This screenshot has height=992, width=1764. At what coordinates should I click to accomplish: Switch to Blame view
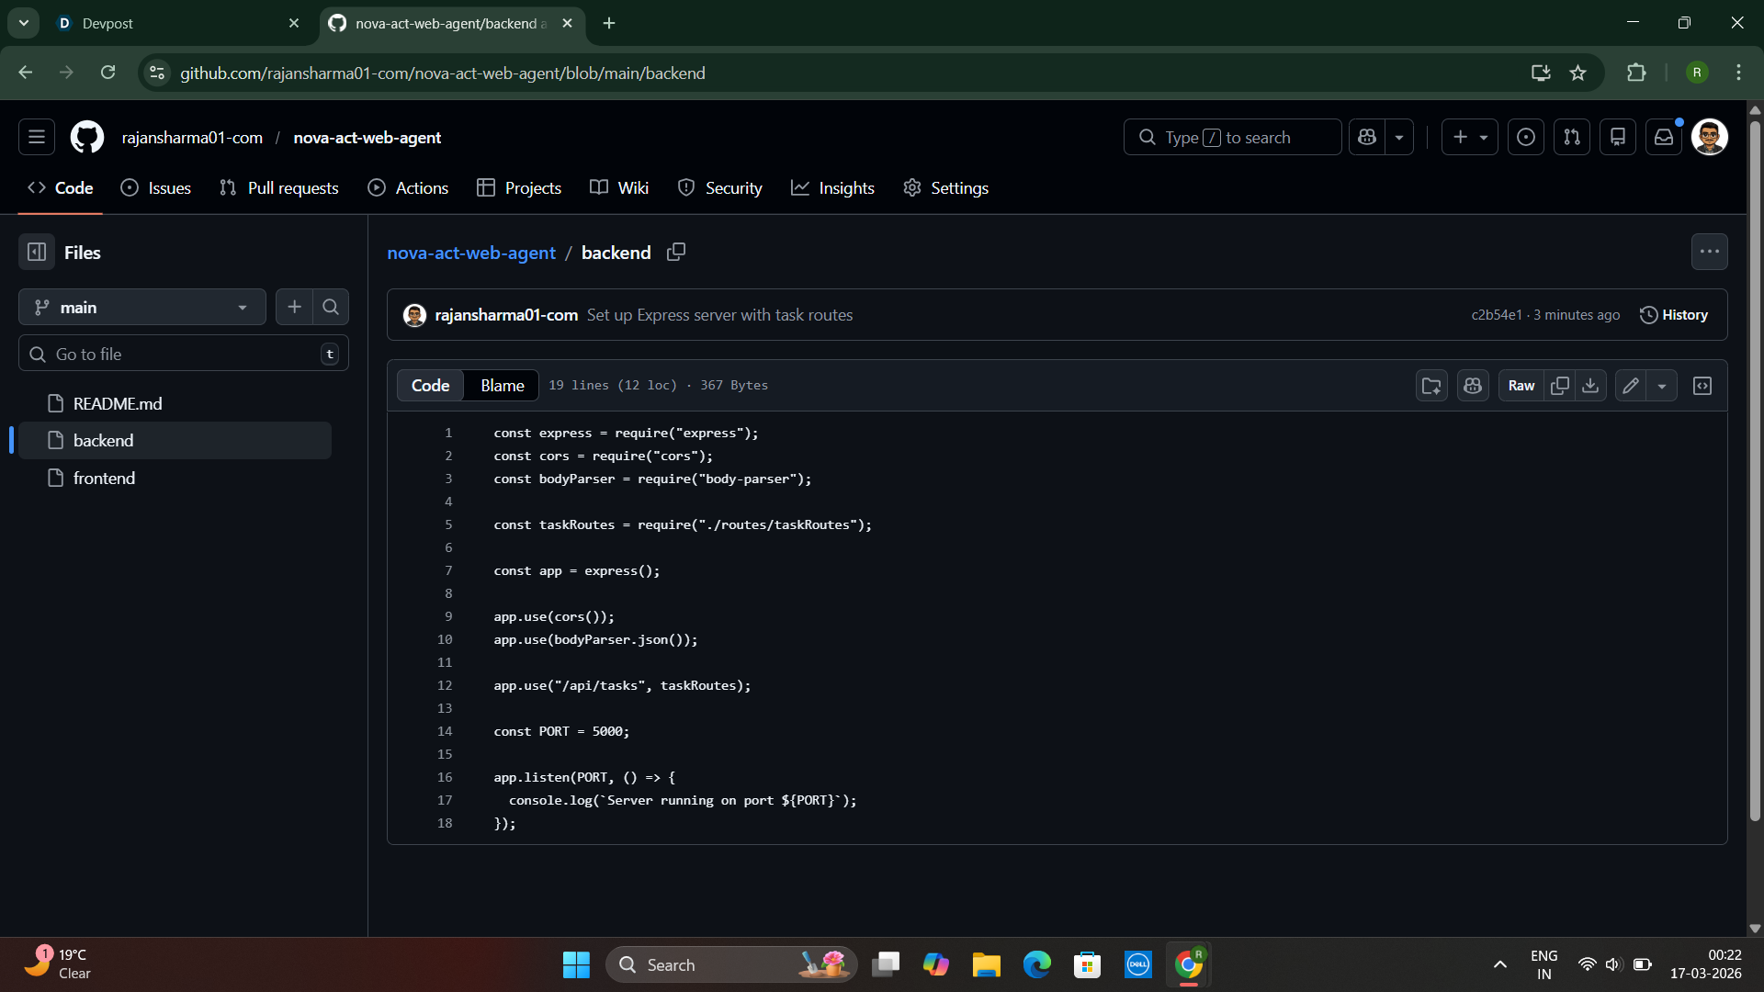(x=502, y=386)
